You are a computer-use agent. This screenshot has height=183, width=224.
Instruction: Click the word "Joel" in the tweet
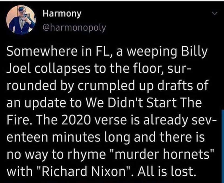click(x=17, y=68)
